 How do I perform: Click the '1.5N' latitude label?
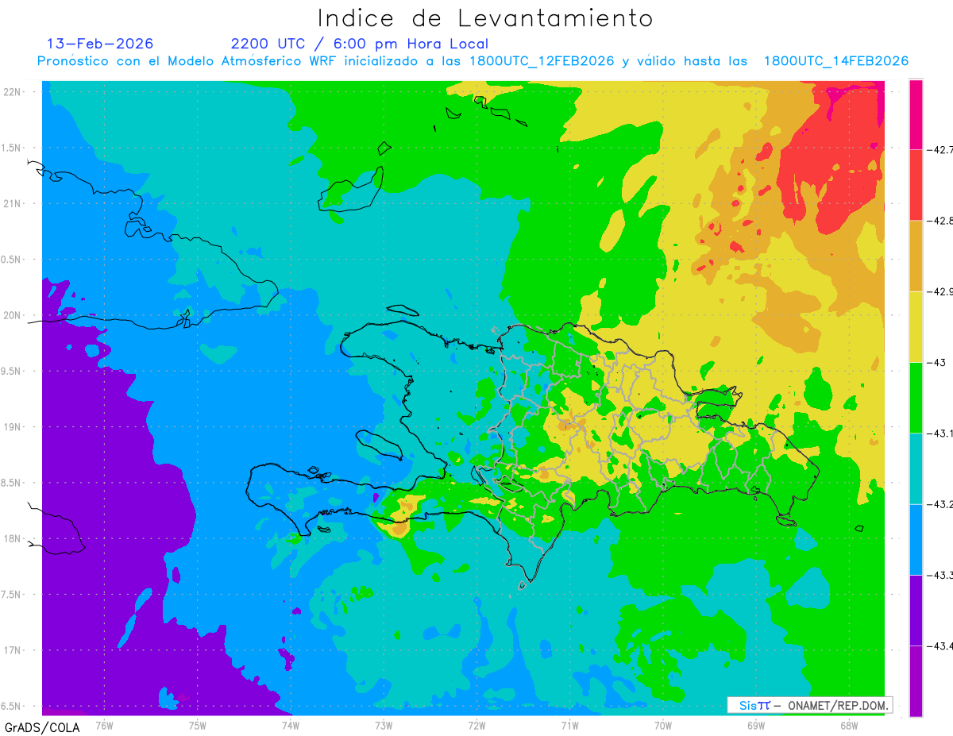click(12, 148)
